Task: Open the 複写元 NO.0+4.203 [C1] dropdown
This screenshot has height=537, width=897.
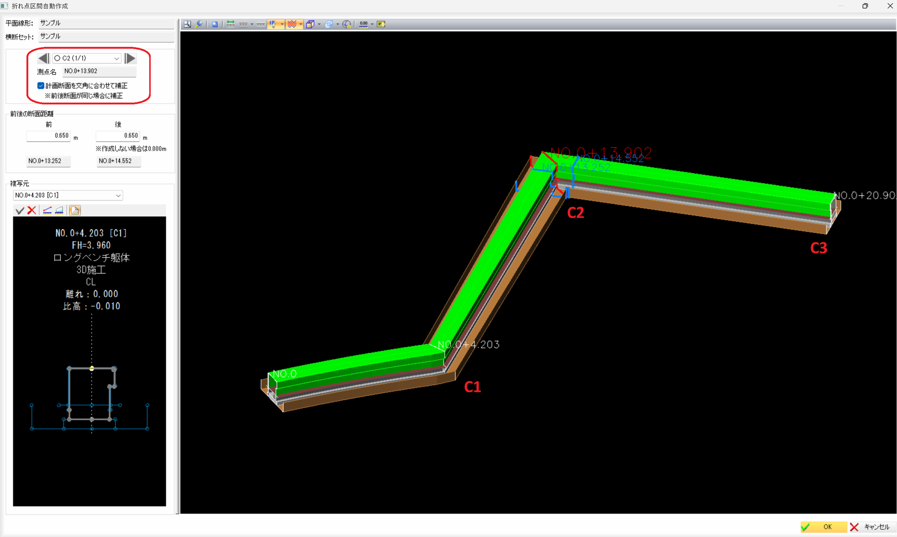Action: pyautogui.click(x=68, y=195)
